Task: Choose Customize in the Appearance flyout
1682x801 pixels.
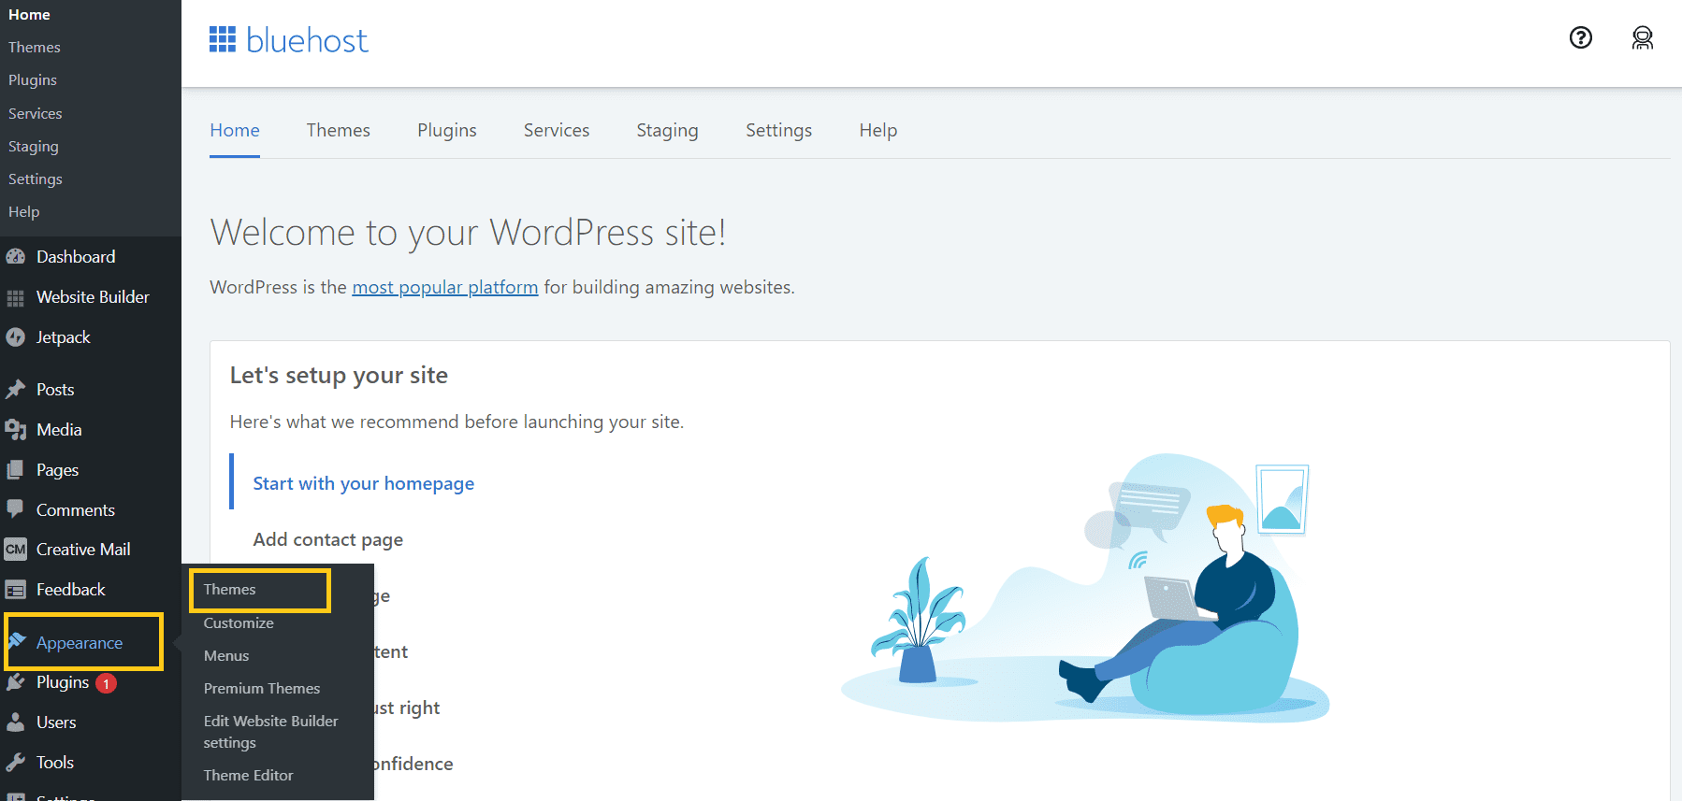Action: (239, 622)
